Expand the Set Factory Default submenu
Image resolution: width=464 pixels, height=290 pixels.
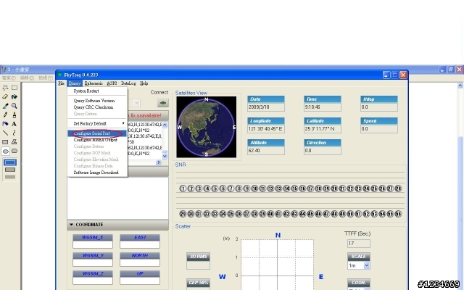point(98,123)
